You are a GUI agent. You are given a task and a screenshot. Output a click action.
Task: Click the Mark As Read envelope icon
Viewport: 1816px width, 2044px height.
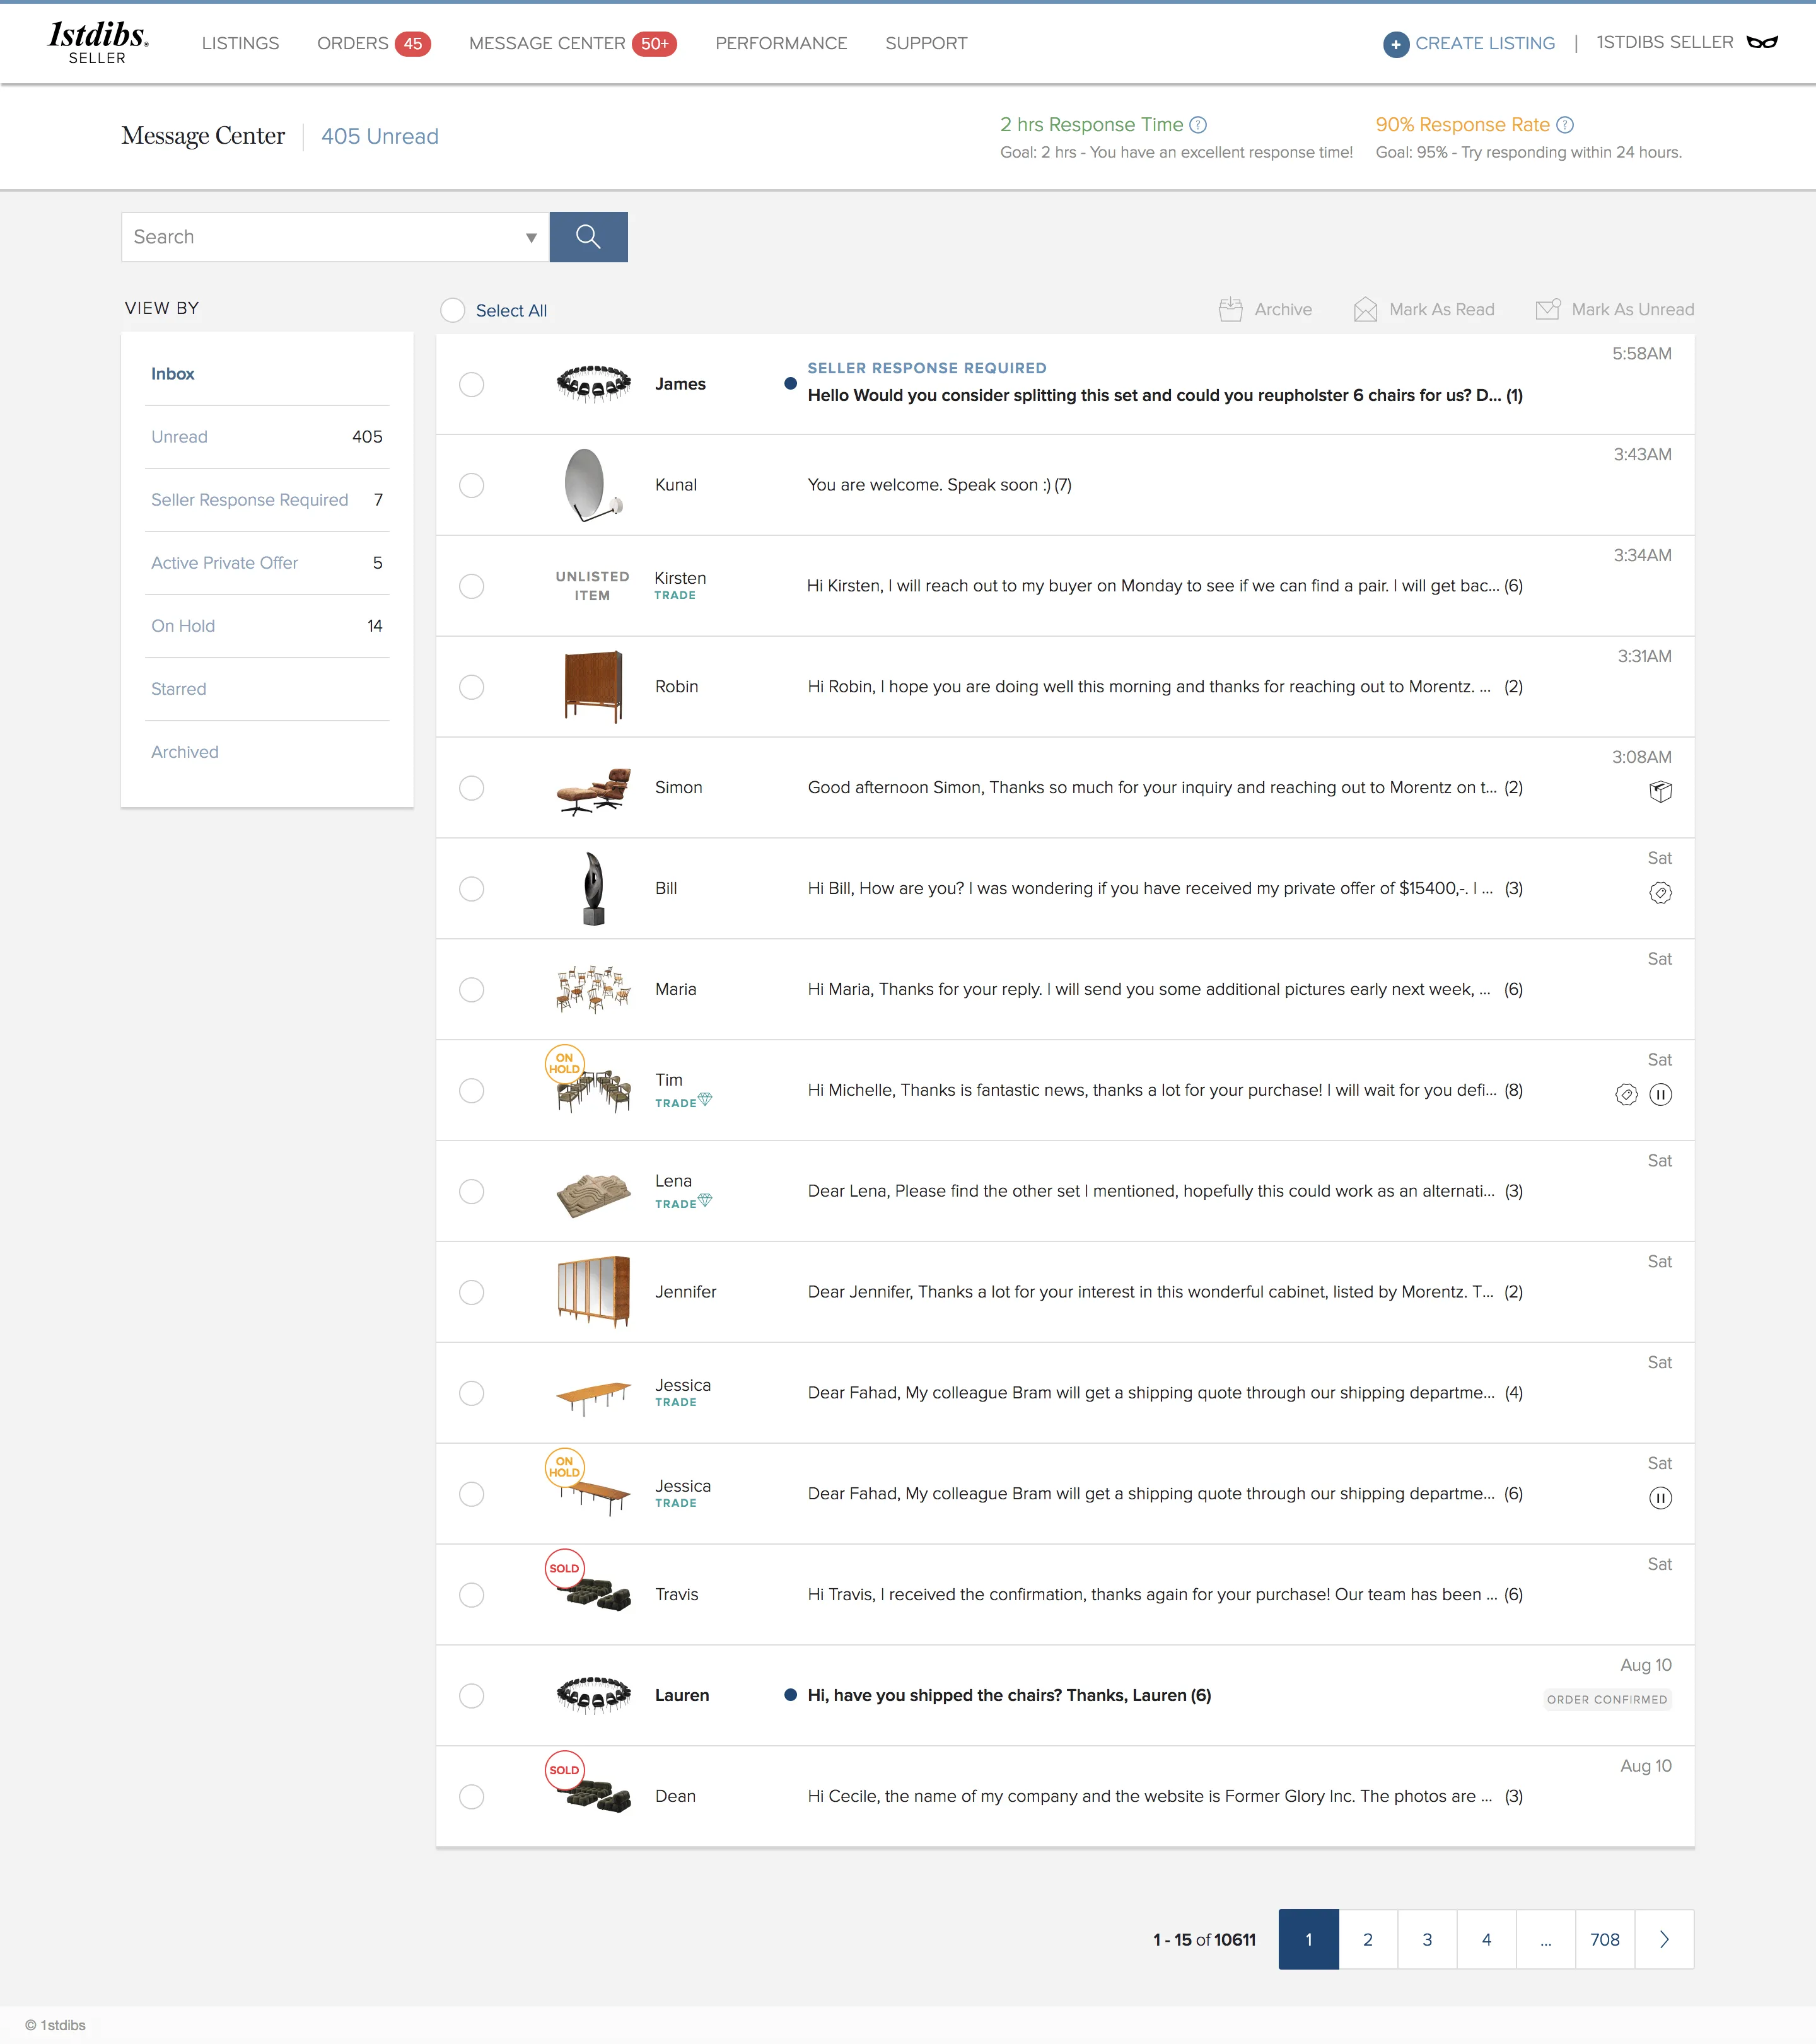[1365, 310]
